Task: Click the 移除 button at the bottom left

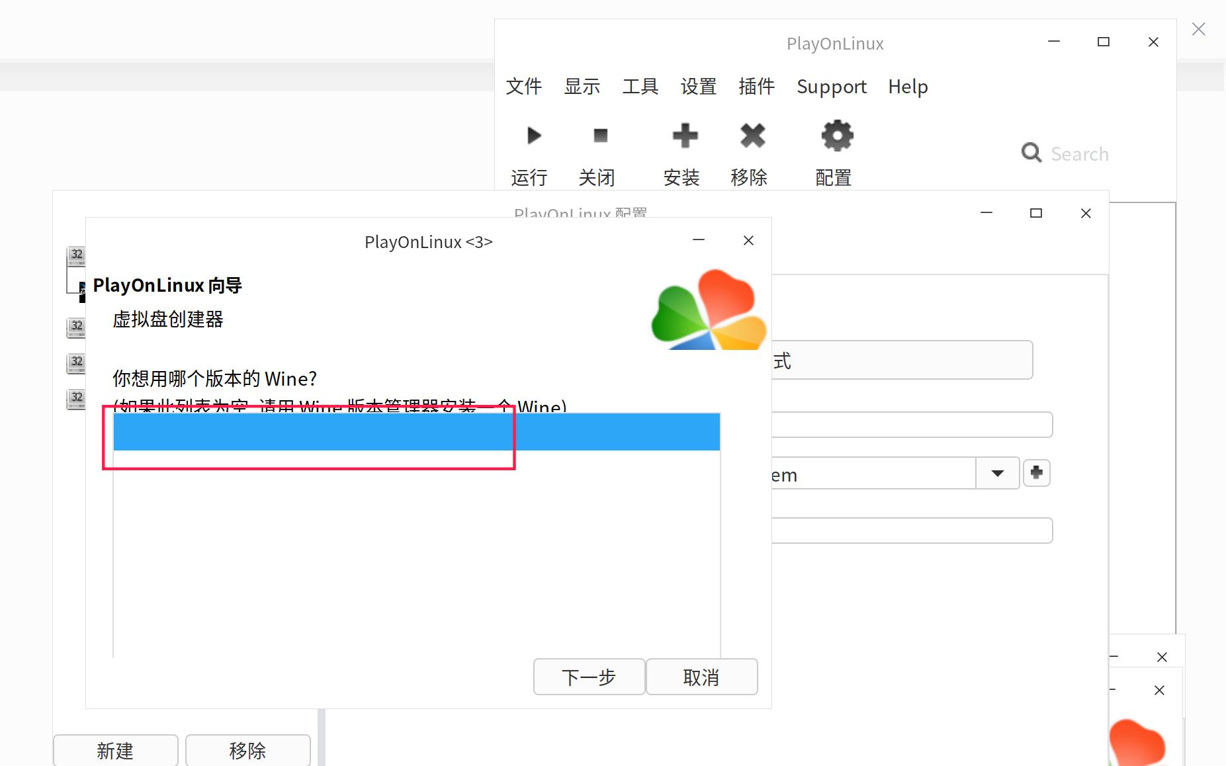Action: pos(248,750)
